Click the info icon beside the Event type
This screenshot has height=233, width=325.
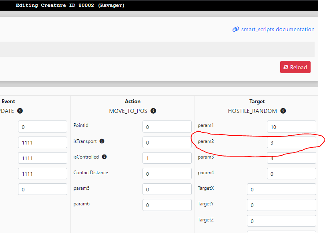pos(20,111)
